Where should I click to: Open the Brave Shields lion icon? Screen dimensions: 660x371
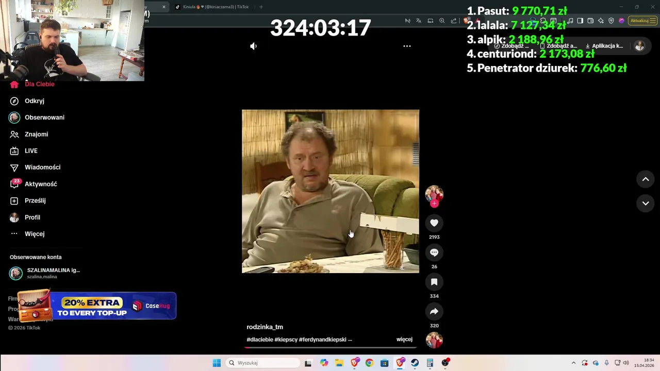[467, 21]
